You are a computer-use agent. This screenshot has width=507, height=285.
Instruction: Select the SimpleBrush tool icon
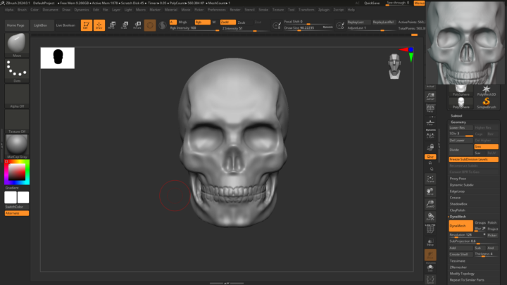pos(486,103)
